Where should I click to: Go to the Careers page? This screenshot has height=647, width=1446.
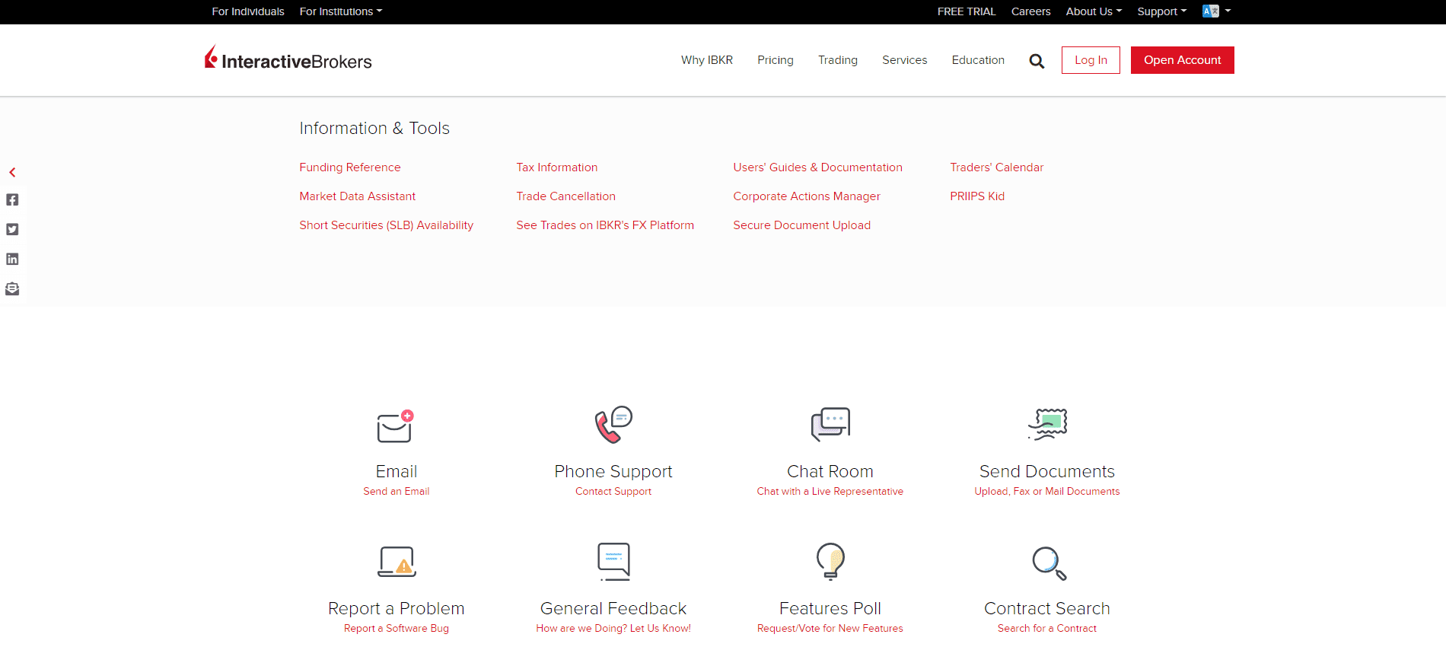(x=1030, y=11)
